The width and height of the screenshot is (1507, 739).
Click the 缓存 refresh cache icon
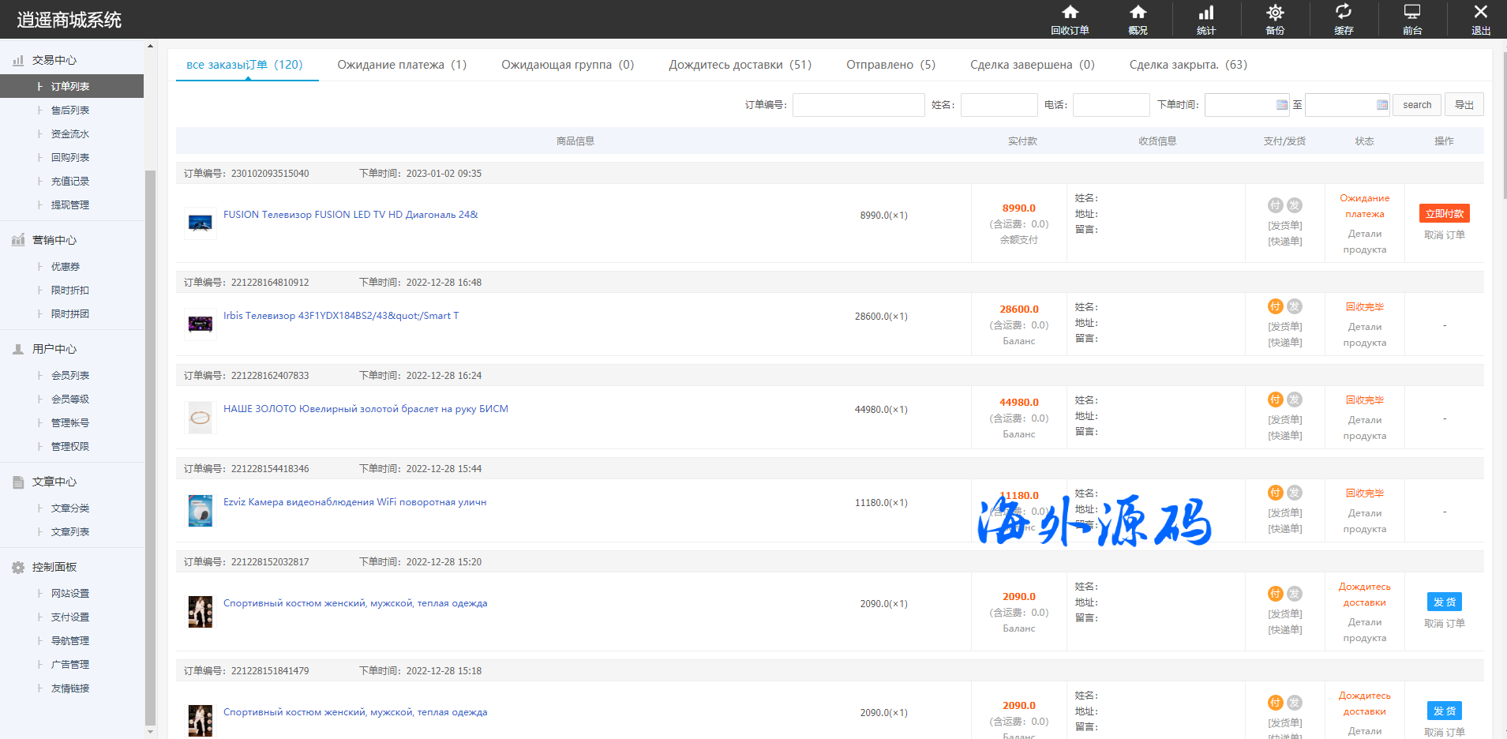pos(1344,13)
